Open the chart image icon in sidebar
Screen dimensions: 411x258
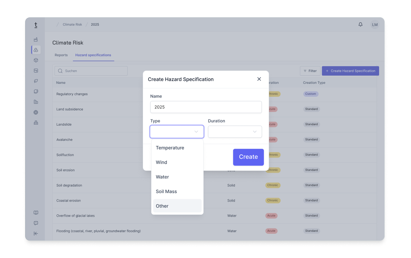pos(36,71)
